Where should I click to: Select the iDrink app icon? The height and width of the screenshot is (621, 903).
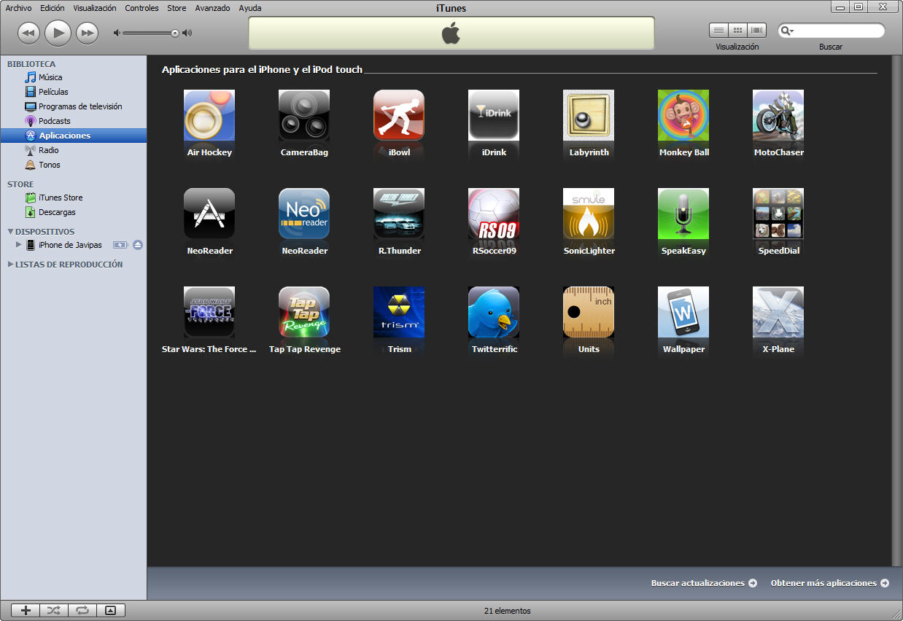point(494,115)
